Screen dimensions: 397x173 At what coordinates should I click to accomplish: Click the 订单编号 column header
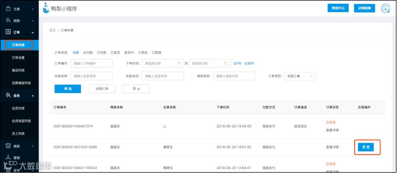[x=60, y=107]
